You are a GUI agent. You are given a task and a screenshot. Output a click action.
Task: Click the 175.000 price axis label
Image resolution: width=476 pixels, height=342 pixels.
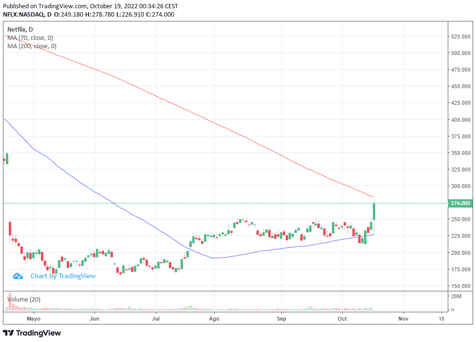(x=460, y=269)
